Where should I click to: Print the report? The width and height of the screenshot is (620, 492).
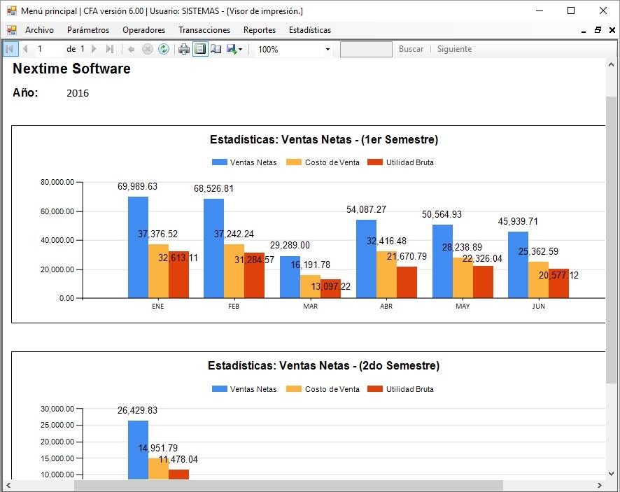(x=184, y=49)
